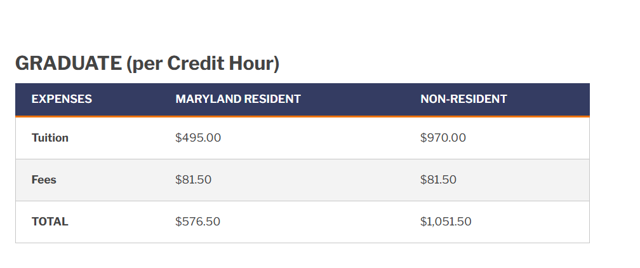Image resolution: width=640 pixels, height=268 pixels.
Task: Click the $495.00 Maryland resident tuition
Action: tap(198, 138)
